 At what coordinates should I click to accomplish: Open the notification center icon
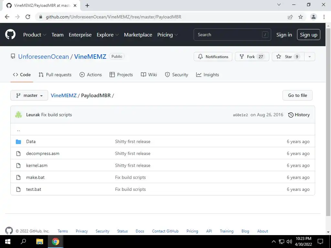pos(320,242)
